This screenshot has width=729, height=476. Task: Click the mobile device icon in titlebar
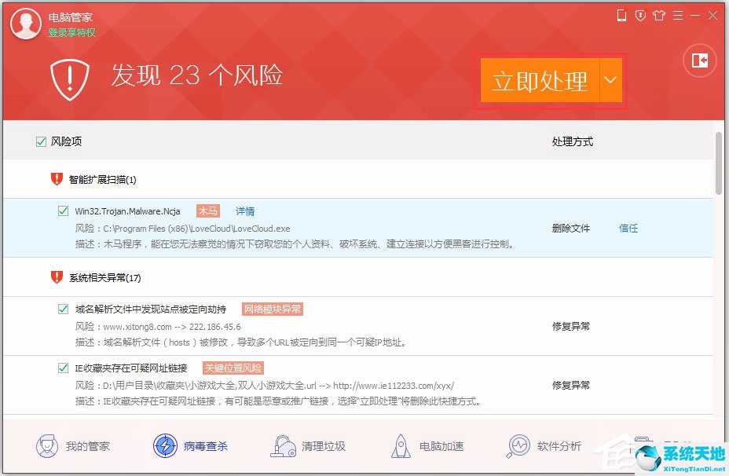(623, 15)
